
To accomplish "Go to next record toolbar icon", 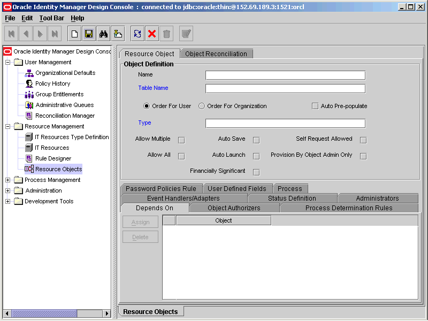I will [40, 34].
